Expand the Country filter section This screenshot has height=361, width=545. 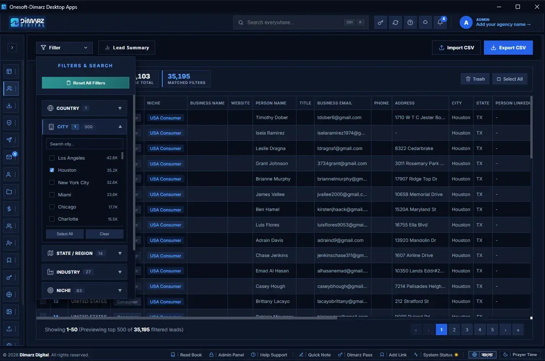[84, 108]
